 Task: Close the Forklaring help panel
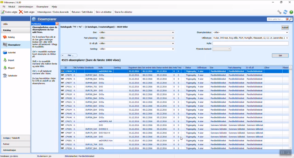point(57,24)
